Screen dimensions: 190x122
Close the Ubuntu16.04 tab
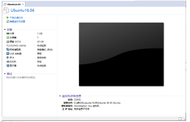[23, 4]
